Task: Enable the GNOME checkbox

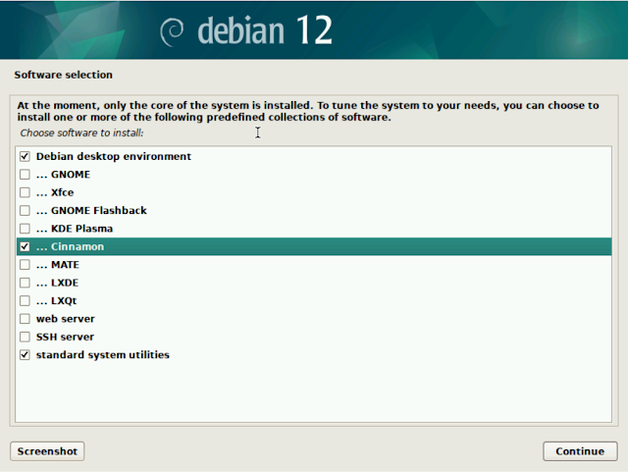Action: click(25, 175)
